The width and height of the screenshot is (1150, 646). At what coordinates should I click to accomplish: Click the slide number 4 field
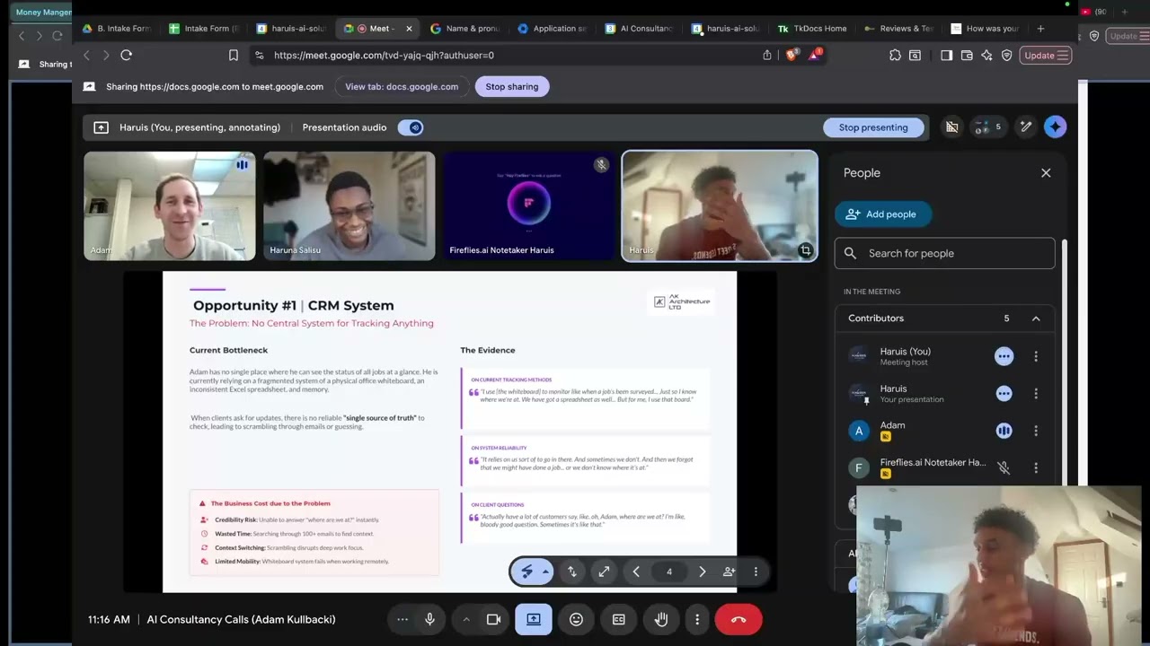668,572
